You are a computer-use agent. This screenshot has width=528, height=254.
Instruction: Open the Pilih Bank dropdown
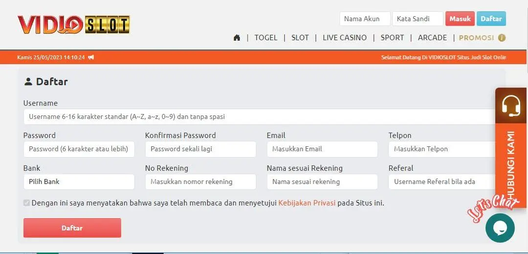click(x=79, y=182)
